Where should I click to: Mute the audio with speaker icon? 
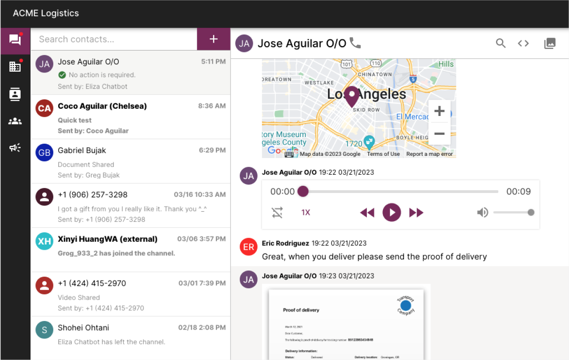482,213
